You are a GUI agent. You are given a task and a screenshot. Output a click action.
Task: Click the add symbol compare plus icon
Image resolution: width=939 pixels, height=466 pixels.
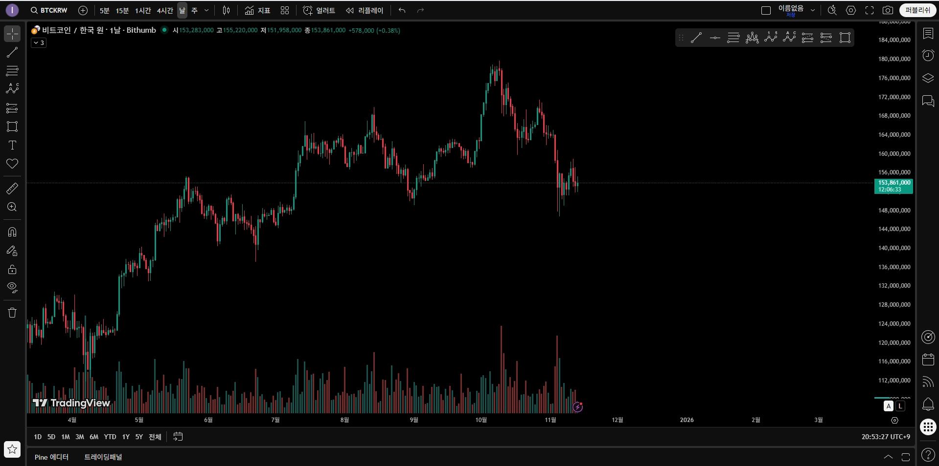click(83, 10)
